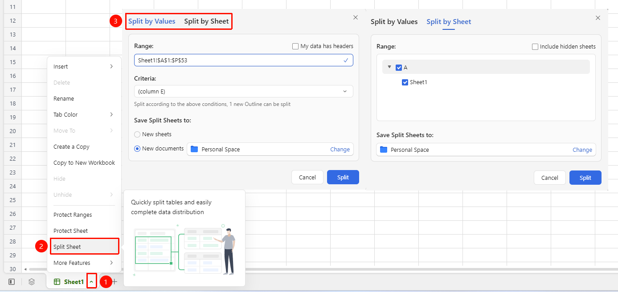Click the Sheet1 tab arrow menu
Viewport: 618px width, 292px height.
pyautogui.click(x=91, y=282)
